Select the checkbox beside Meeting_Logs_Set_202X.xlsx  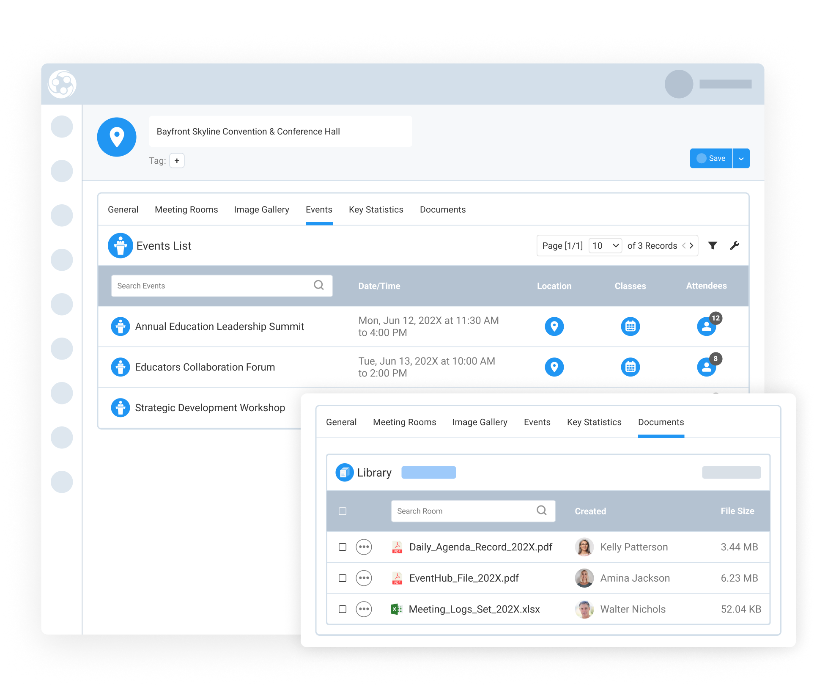342,609
